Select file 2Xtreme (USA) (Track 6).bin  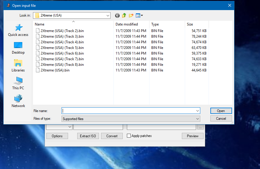coord(62,53)
